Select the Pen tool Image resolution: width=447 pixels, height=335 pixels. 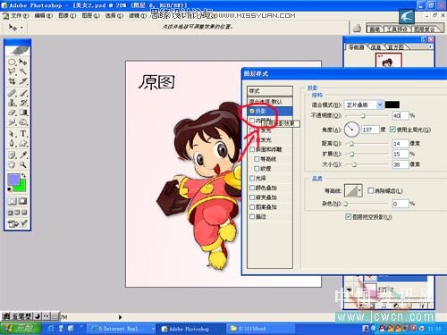coord(12,143)
